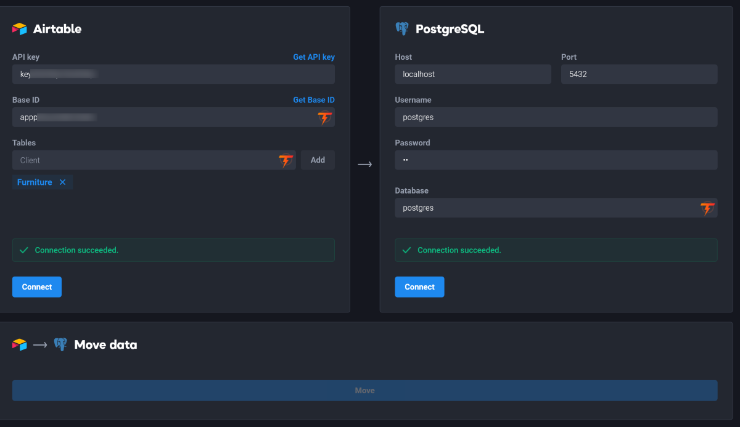Click the Move button
The image size is (740, 427).
pos(365,391)
